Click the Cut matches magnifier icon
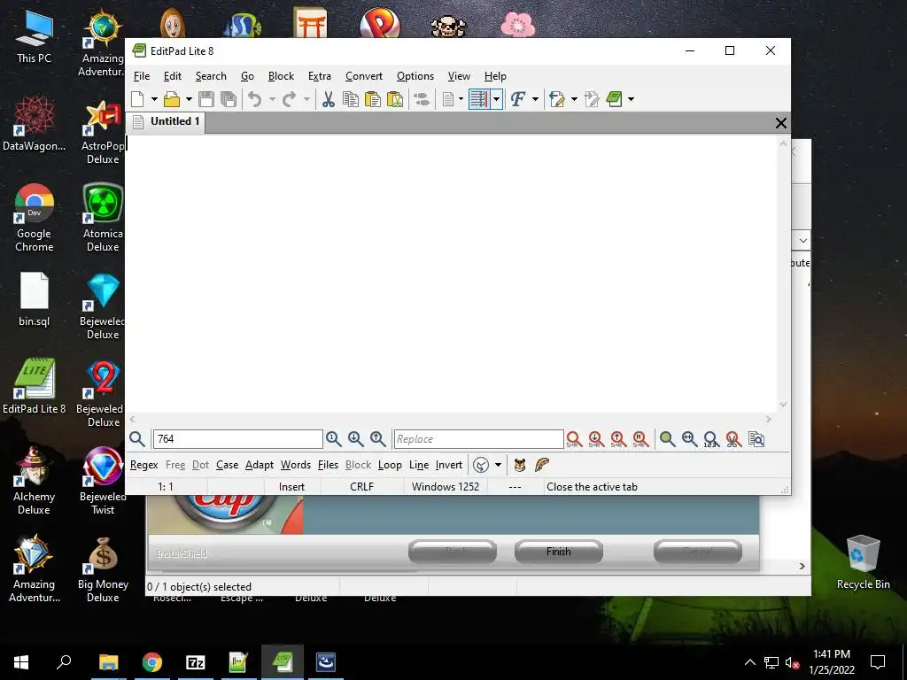Screen dimensions: 907x680 click(733, 439)
